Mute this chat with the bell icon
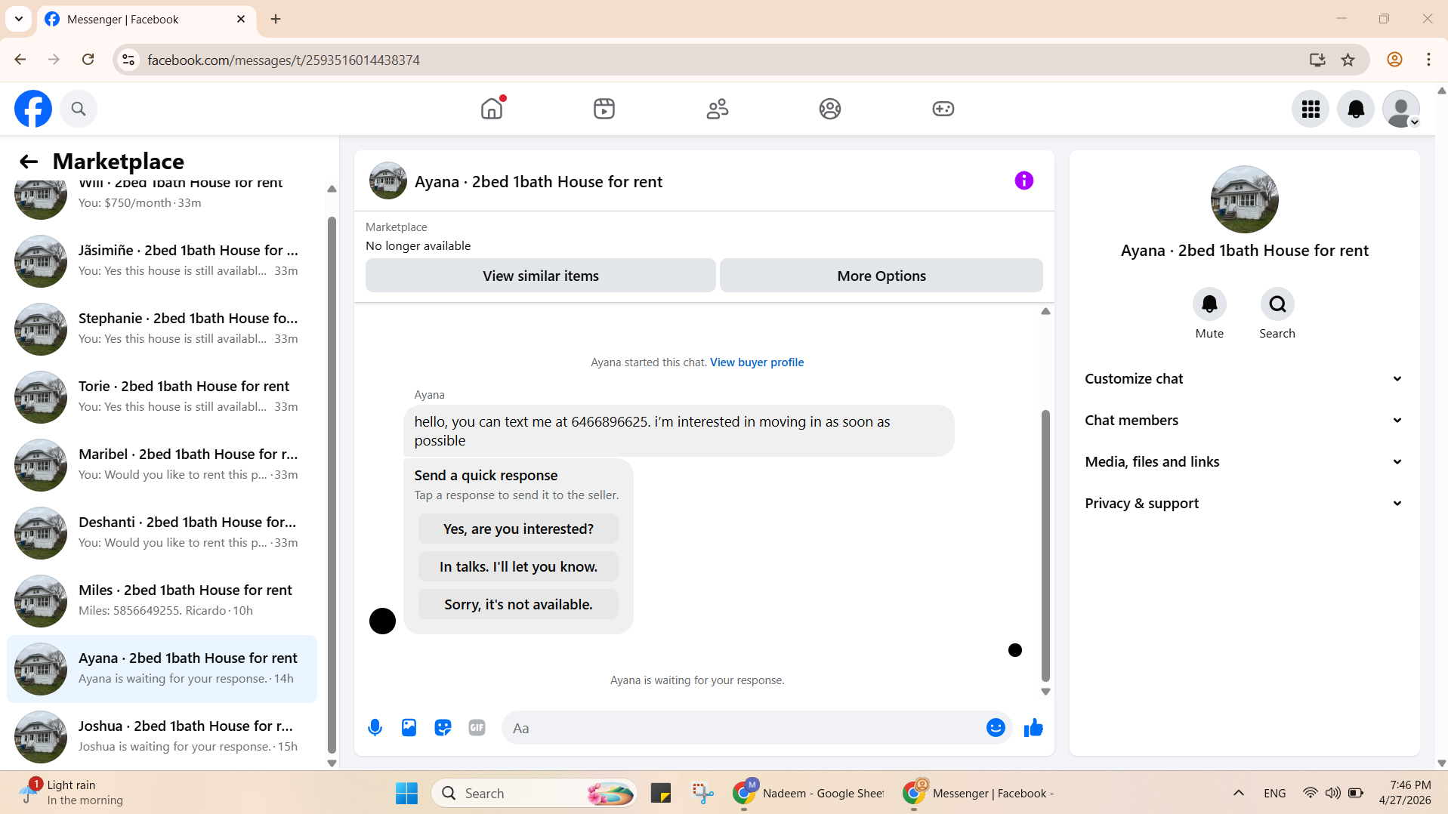Viewport: 1448px width, 814px height. click(x=1209, y=304)
